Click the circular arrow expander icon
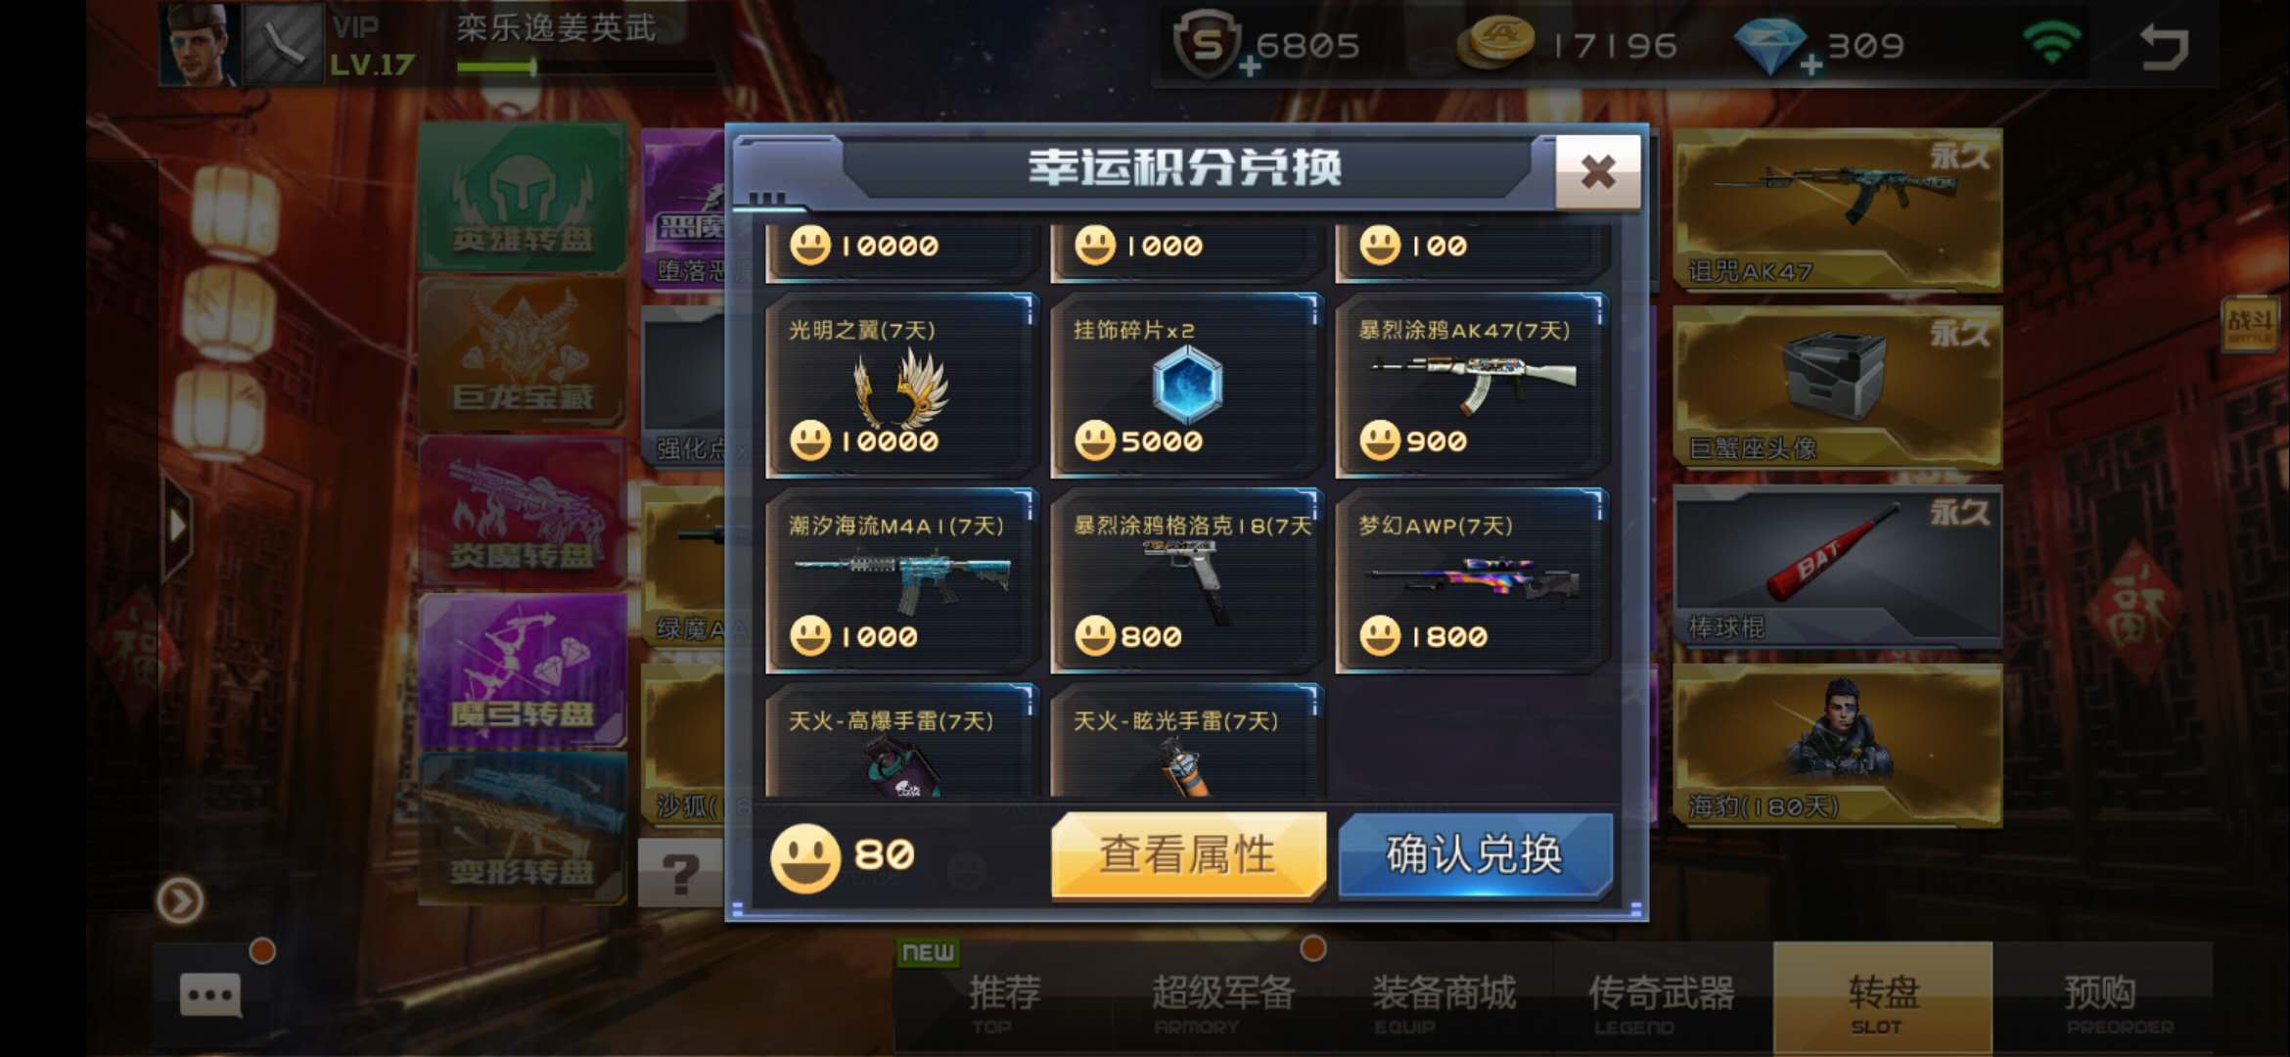This screenshot has height=1057, width=2290. tap(180, 900)
